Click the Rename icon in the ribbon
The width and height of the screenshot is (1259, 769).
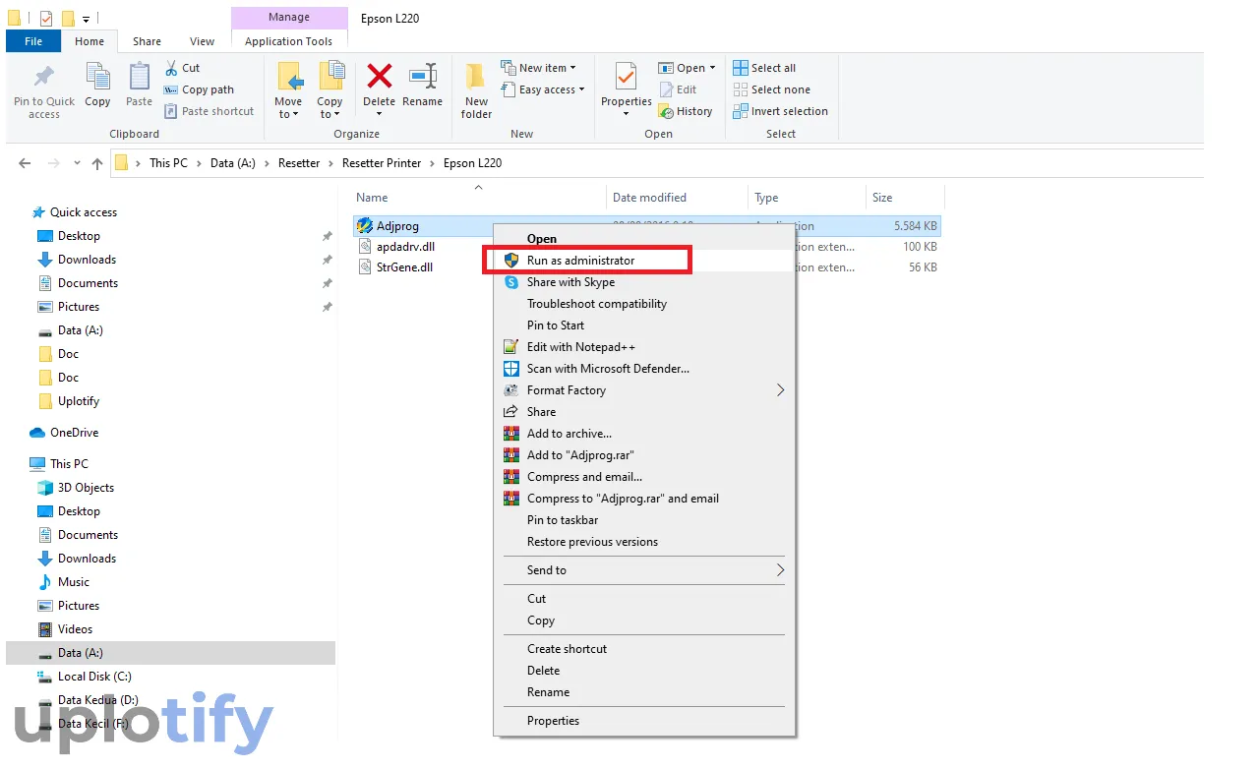point(423,77)
